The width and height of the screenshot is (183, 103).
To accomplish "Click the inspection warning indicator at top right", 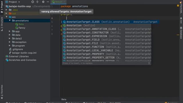I will [178, 5].
